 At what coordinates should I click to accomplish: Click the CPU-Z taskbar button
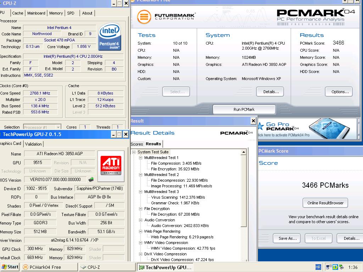point(107,267)
